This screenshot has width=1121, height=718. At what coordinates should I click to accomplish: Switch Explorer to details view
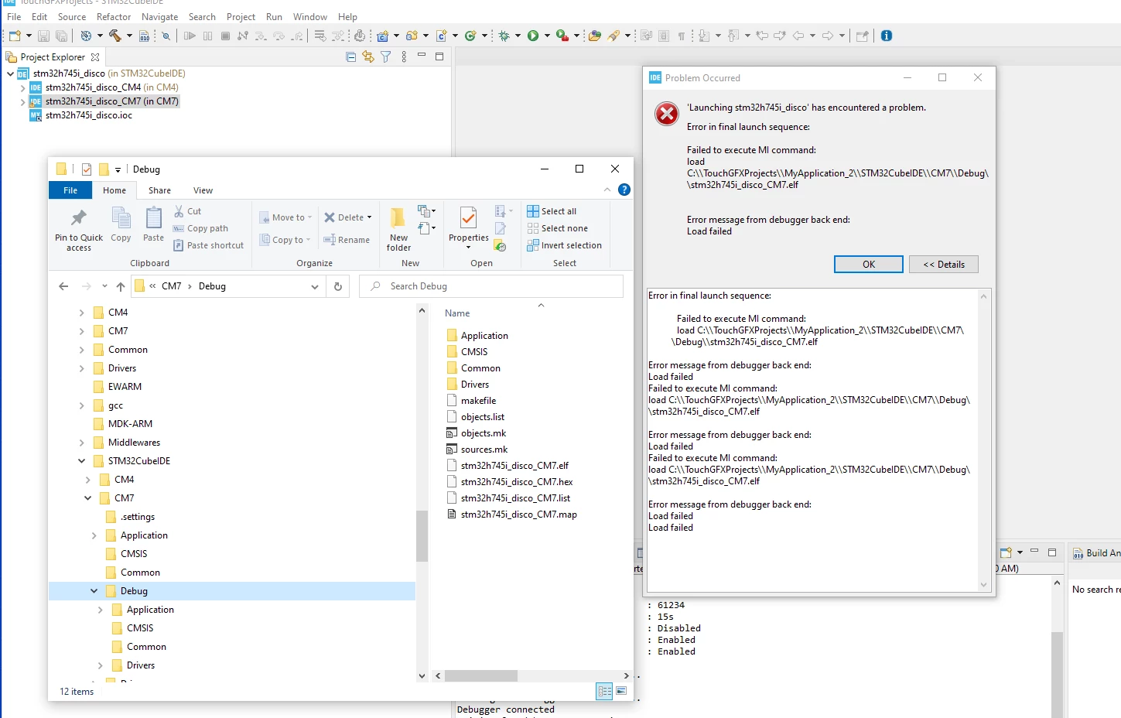[x=605, y=691]
